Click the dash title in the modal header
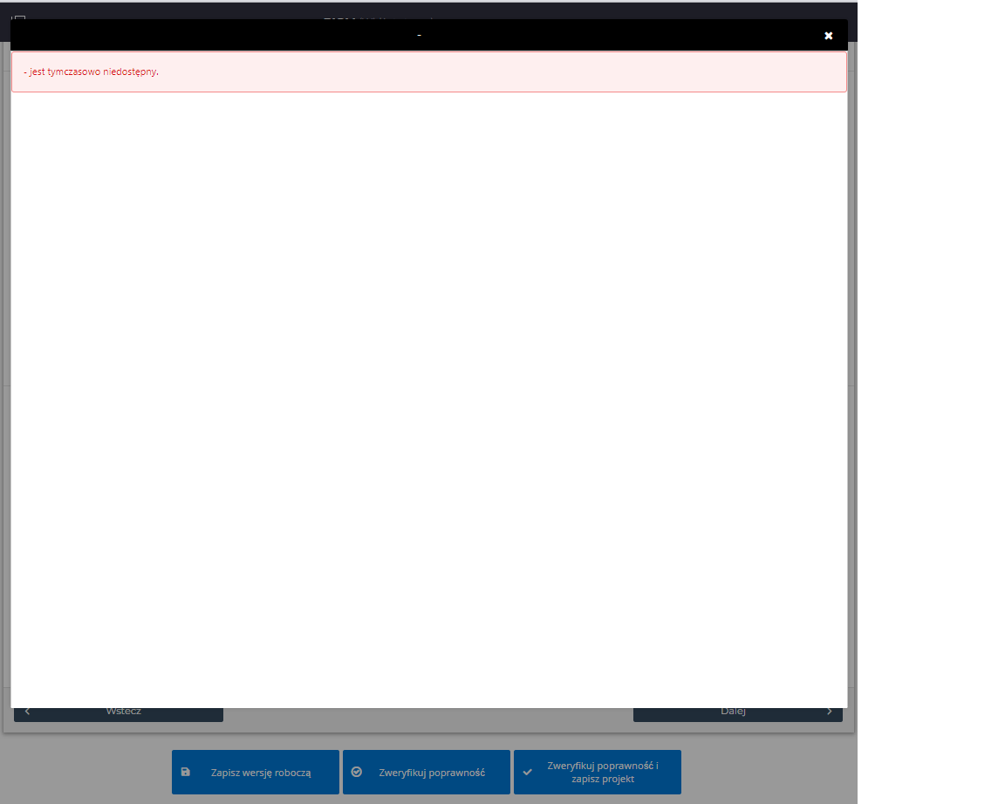The height and width of the screenshot is (804, 1005). (x=419, y=35)
